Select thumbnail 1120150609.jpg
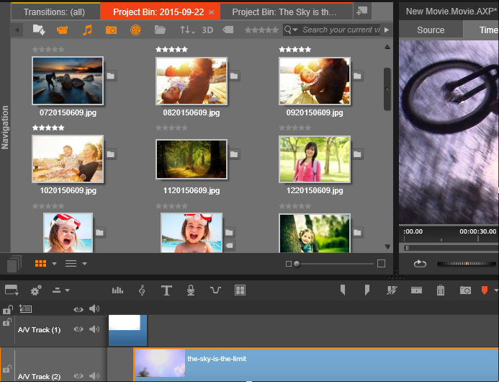 pos(192,159)
